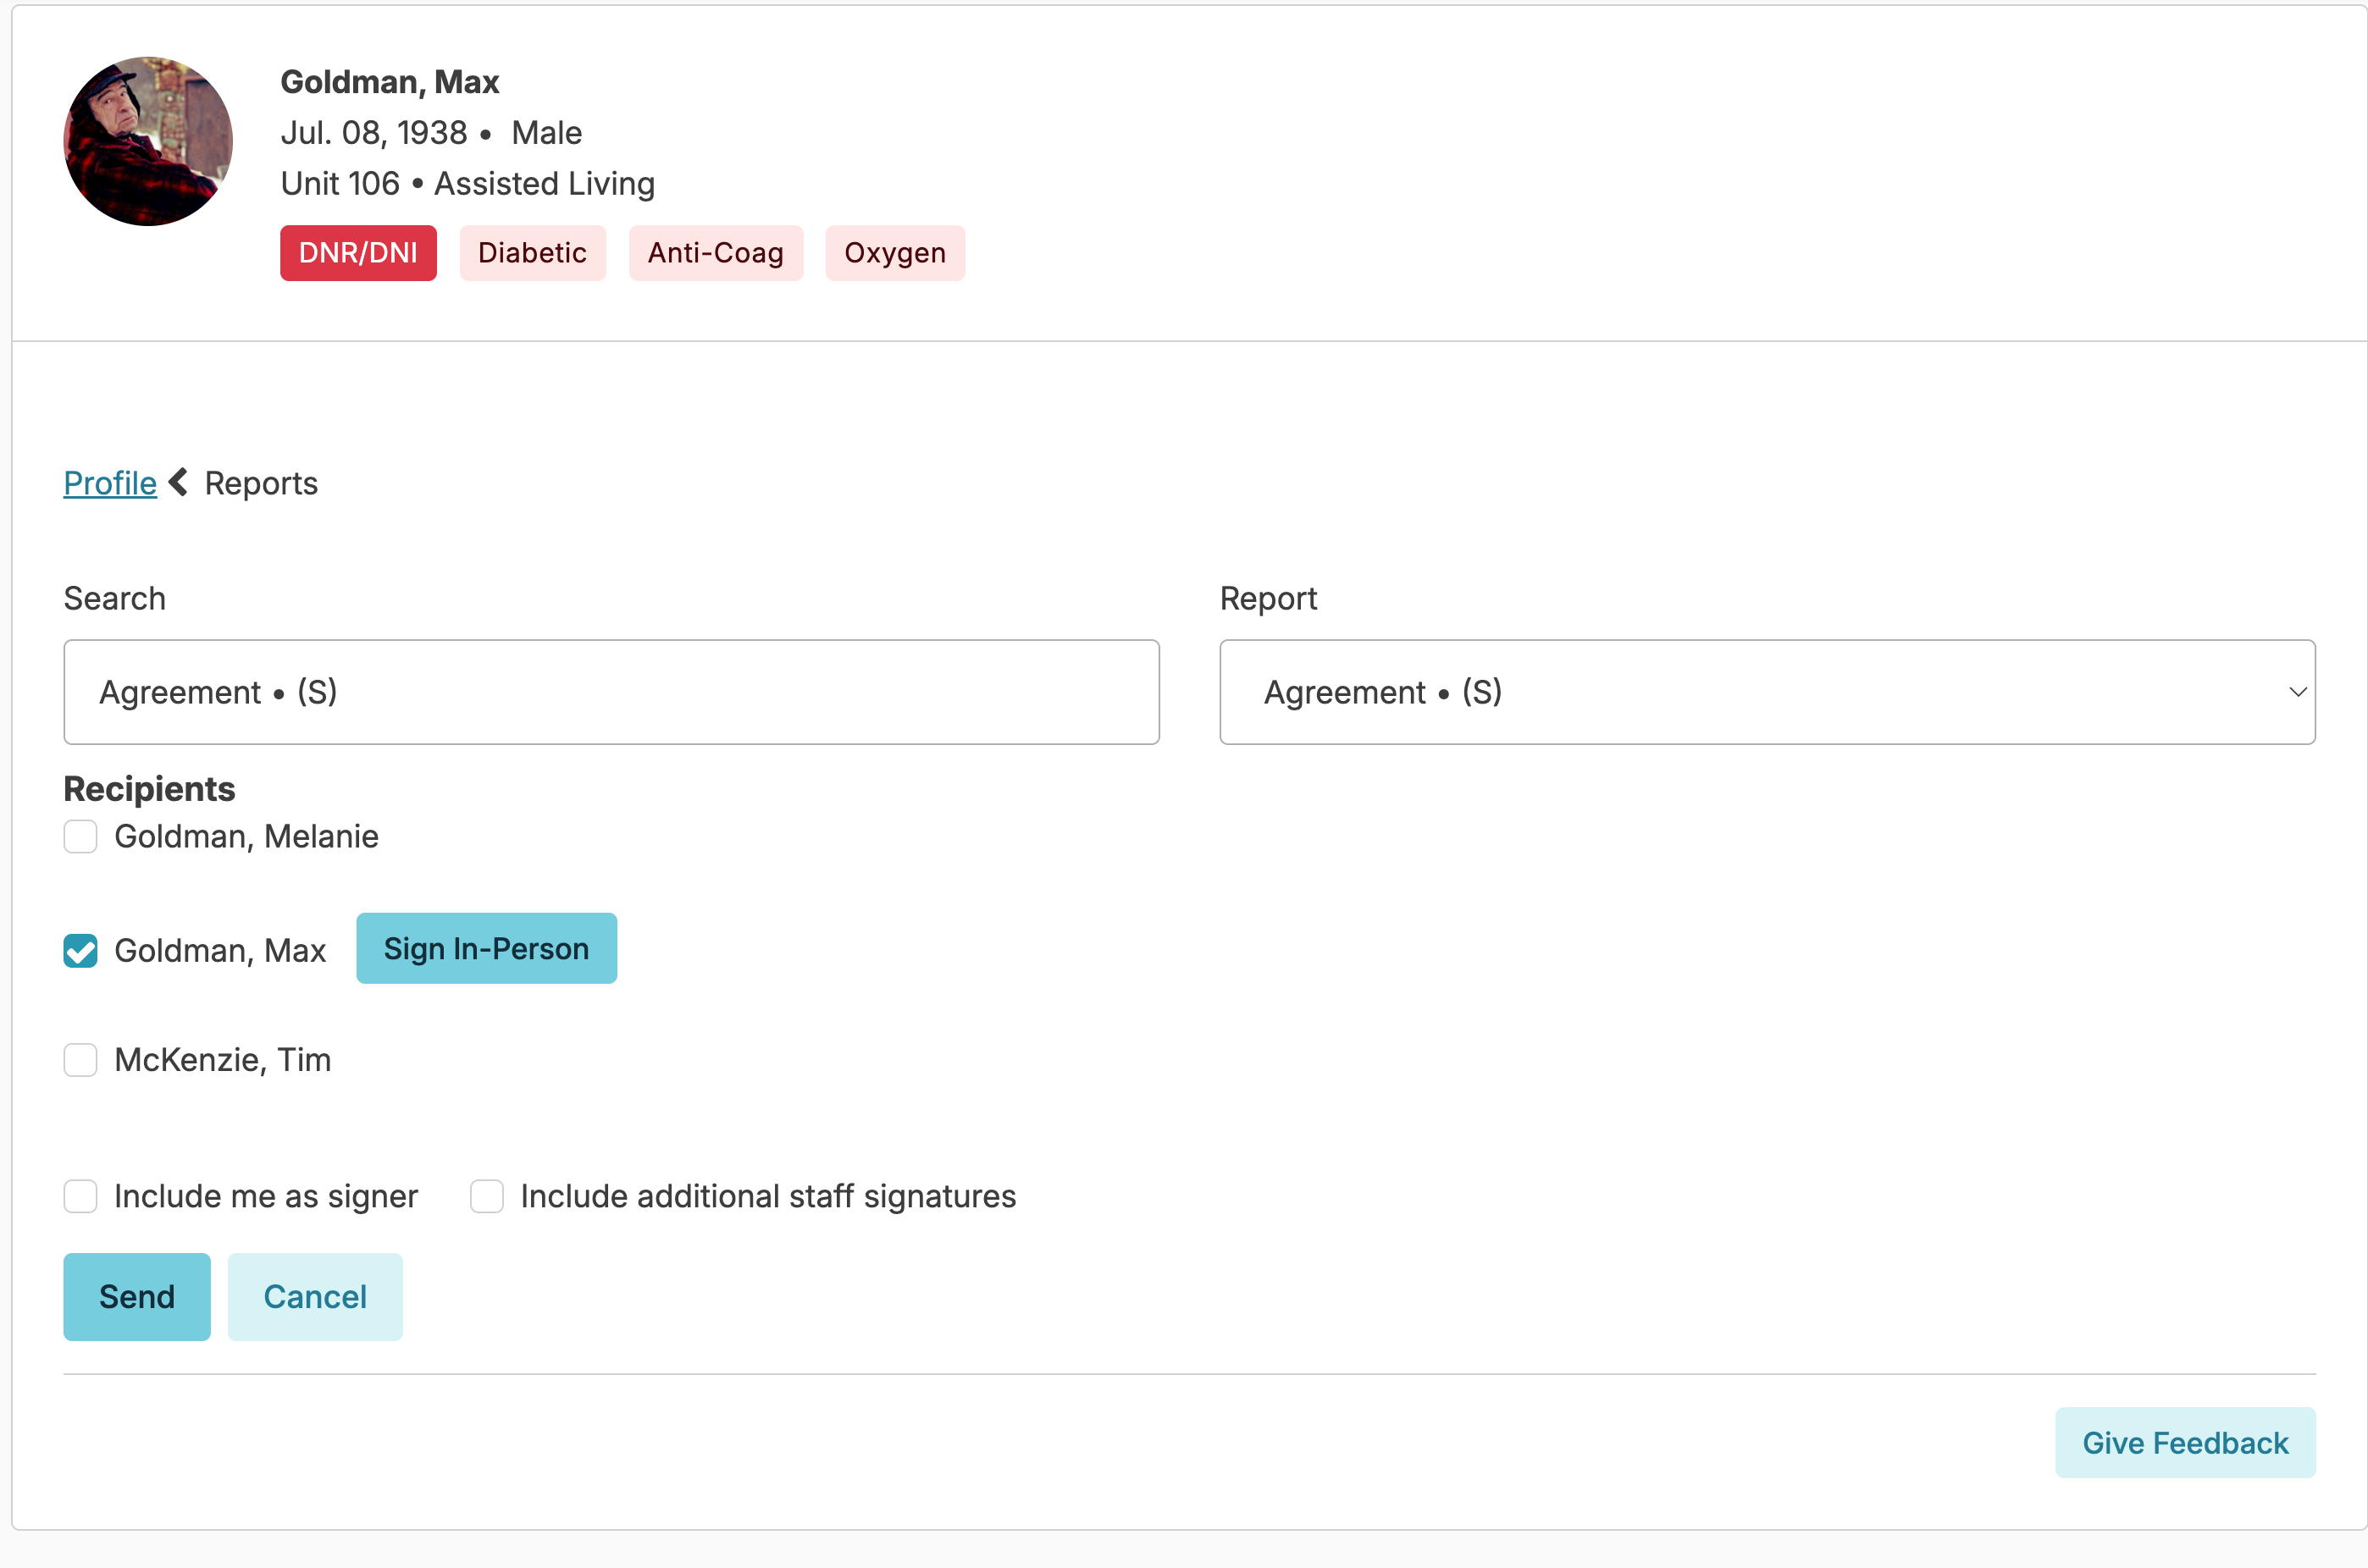Click the Report dropdown chevron arrow
Screen dimensions: 2368x1568
[2297, 692]
